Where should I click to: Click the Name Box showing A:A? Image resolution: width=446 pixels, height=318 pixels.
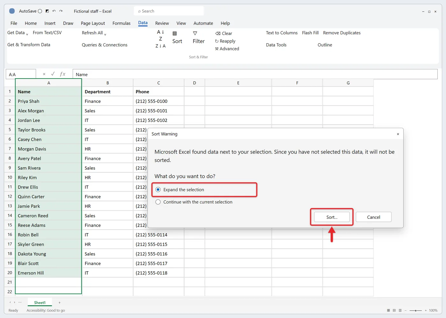click(21, 74)
